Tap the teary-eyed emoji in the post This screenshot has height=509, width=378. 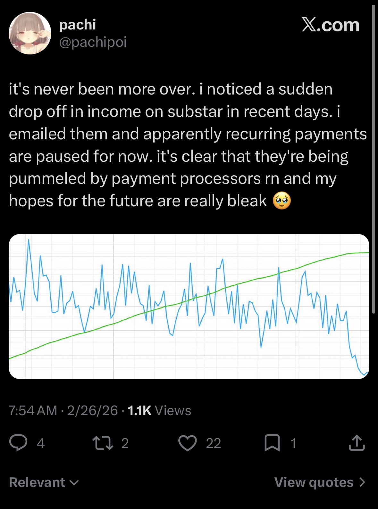[282, 201]
